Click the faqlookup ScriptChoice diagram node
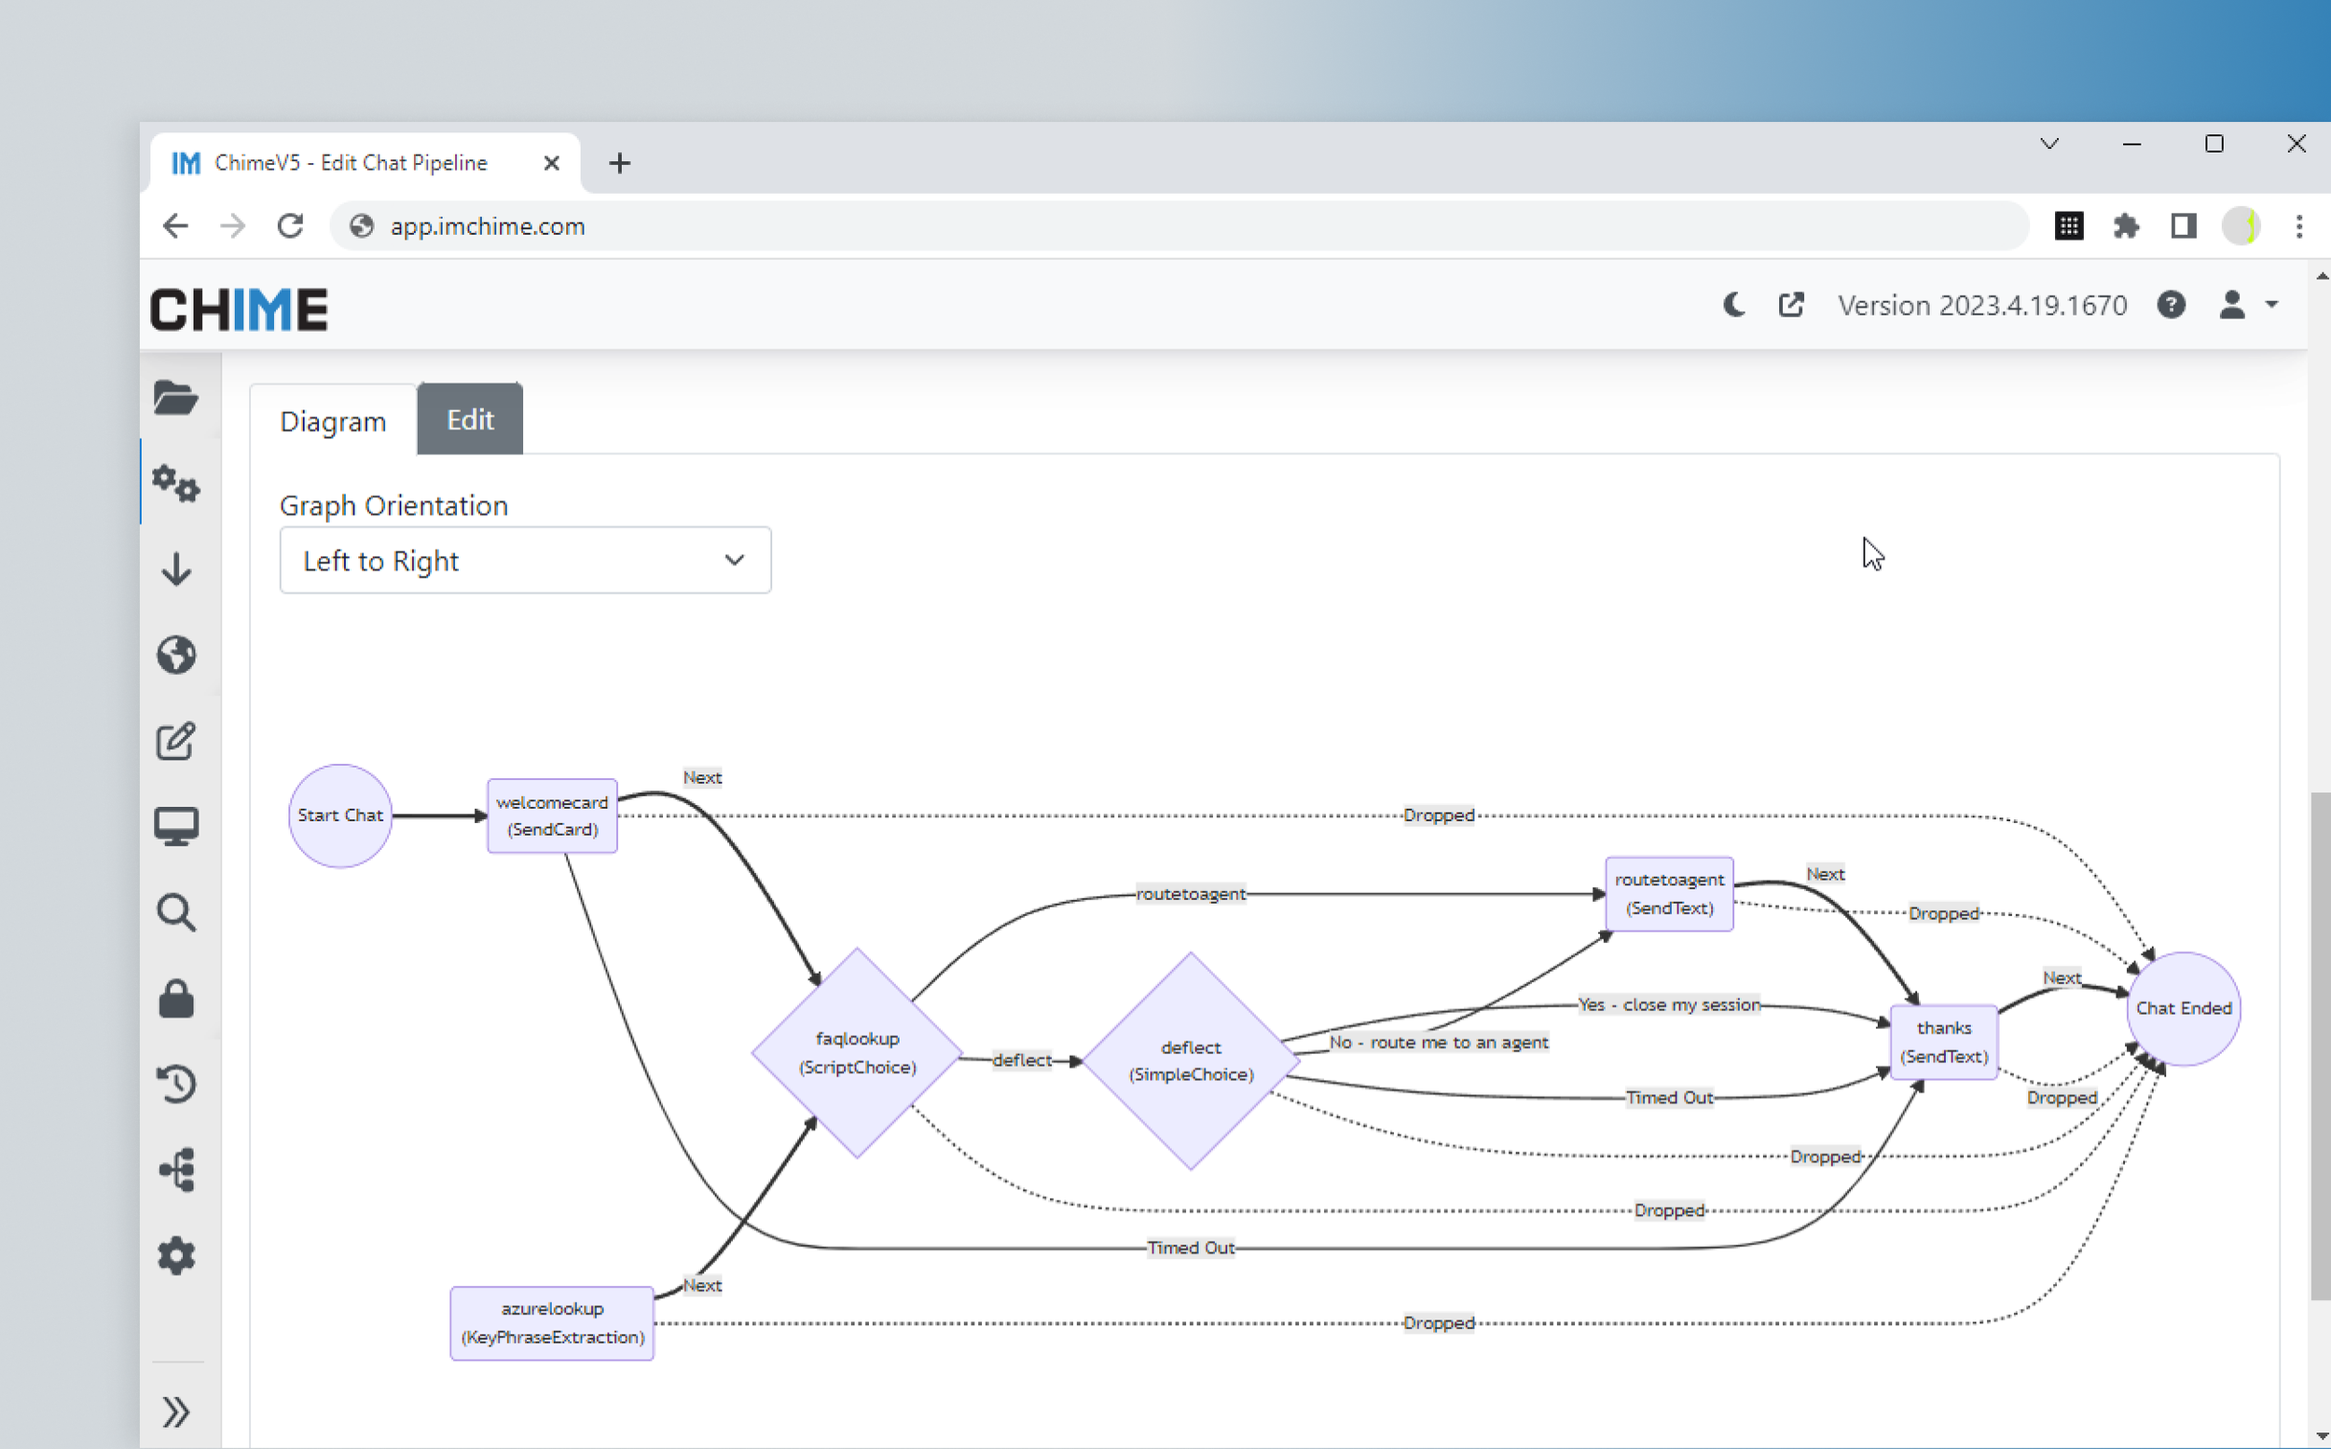Viewport: 2331px width, 1449px height. tap(857, 1052)
